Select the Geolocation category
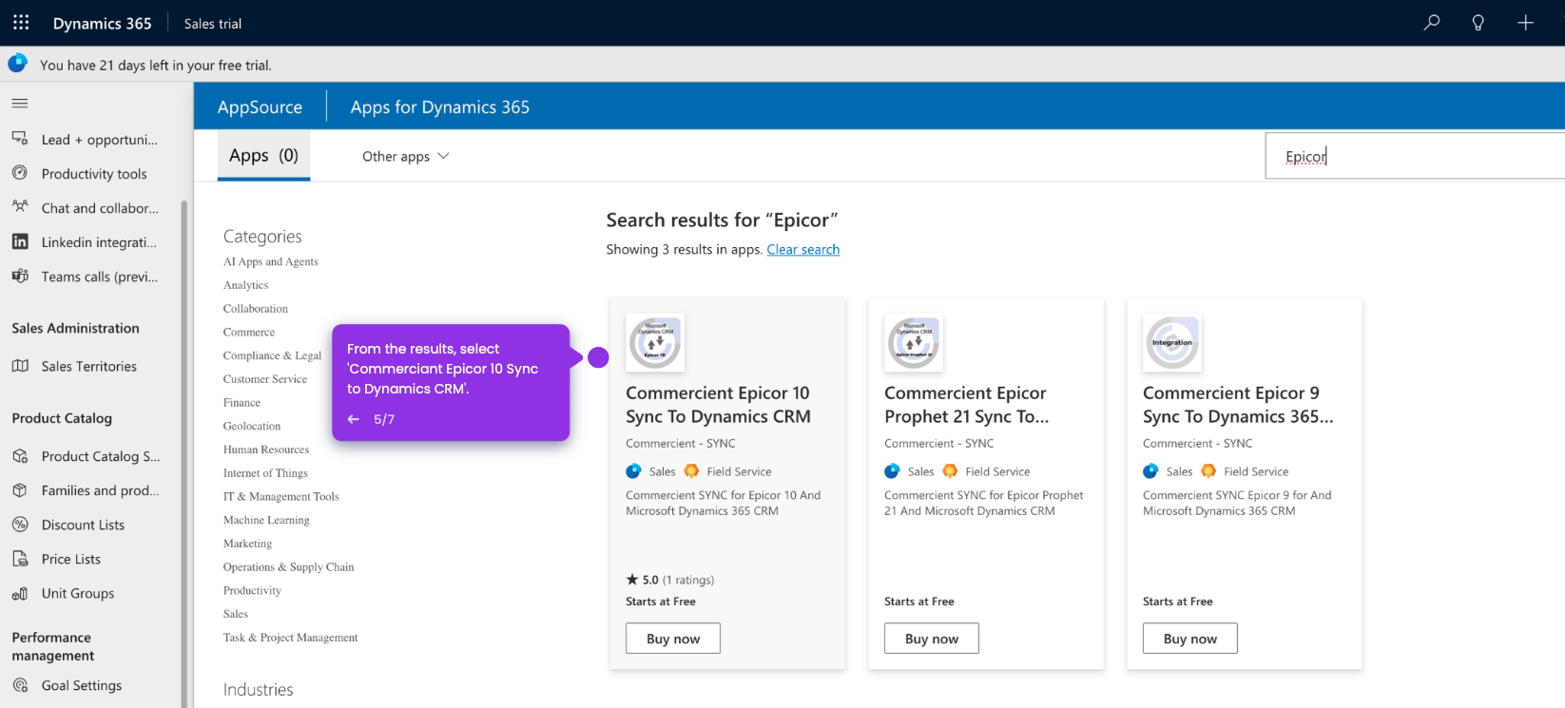 (x=252, y=427)
